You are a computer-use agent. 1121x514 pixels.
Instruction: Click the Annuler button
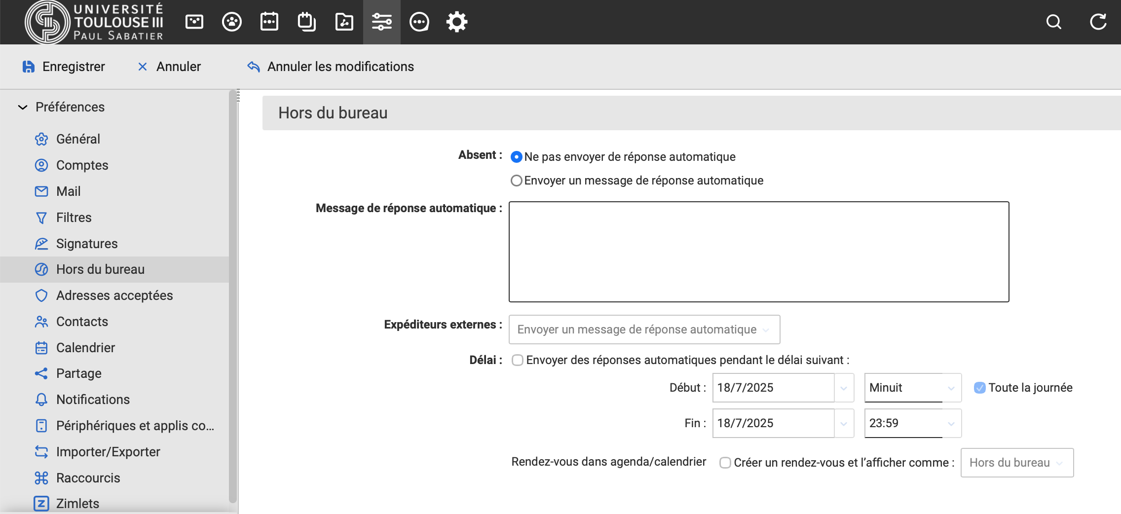pos(169,67)
